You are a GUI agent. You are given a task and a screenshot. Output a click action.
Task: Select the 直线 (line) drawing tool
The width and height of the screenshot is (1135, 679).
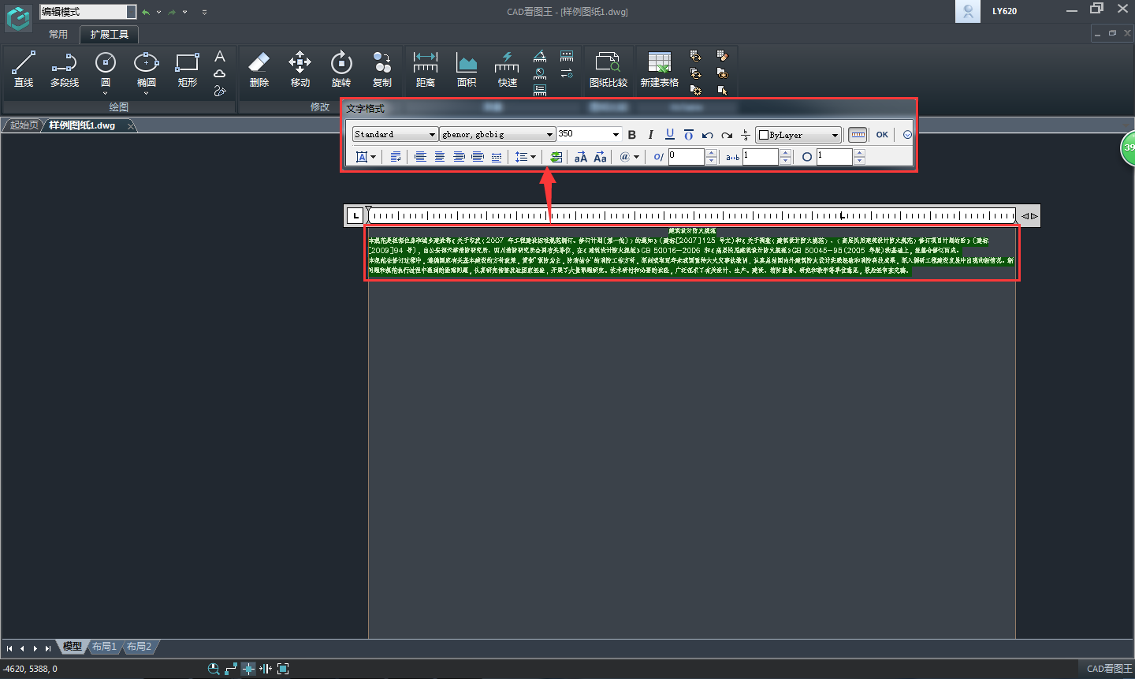coord(24,69)
